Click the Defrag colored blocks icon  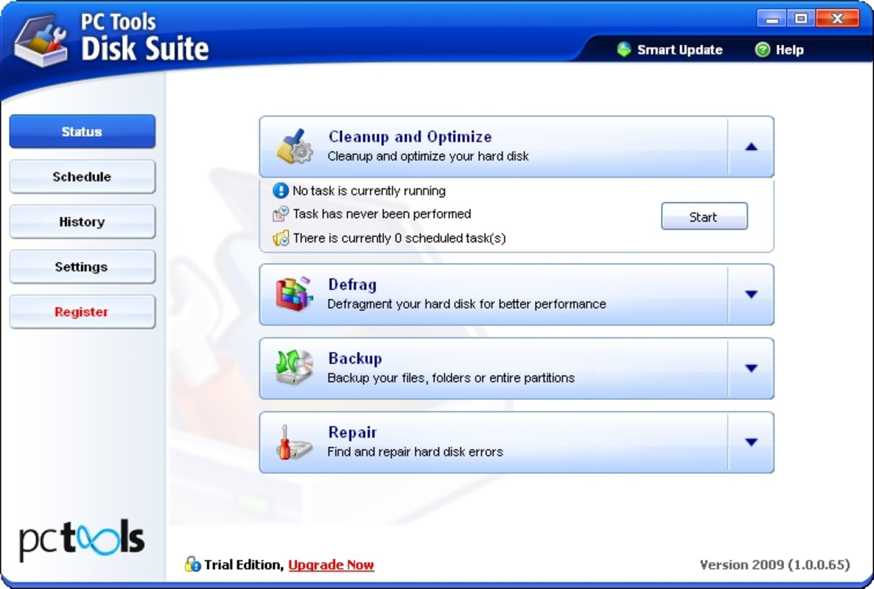tap(294, 293)
